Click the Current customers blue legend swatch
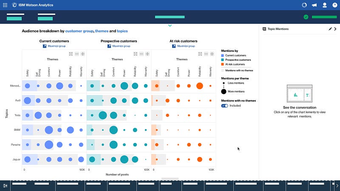340x191 pixels. click(x=222, y=56)
